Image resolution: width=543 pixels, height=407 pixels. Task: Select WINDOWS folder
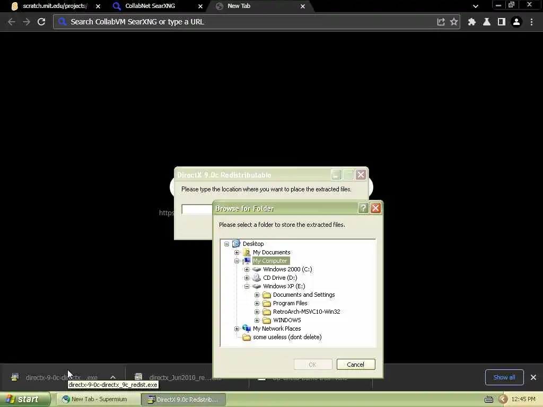pyautogui.click(x=287, y=320)
